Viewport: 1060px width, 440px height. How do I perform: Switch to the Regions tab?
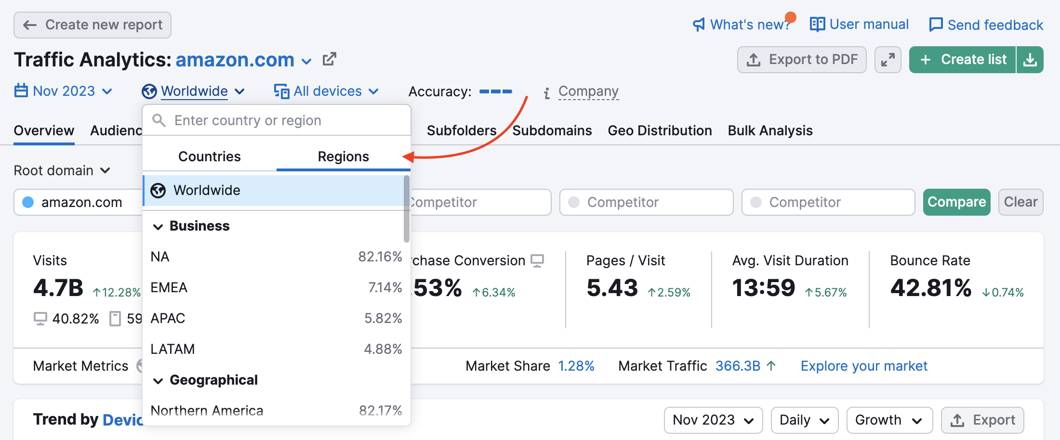(x=344, y=156)
